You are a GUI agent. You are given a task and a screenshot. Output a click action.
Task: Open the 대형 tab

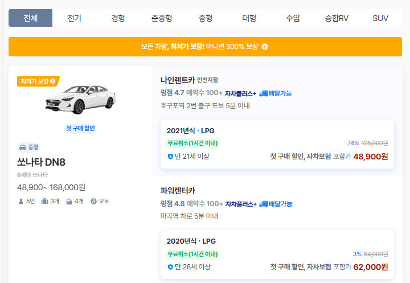click(x=249, y=18)
